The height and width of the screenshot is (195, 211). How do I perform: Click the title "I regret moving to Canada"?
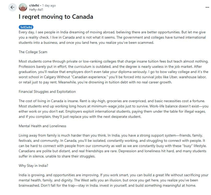(x=56, y=17)
